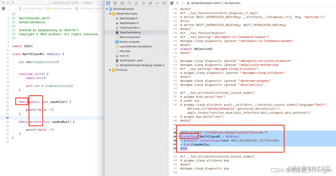This screenshot has height=176, width=336.
Task: Click the @import ObjectiveC; line
Action: (197, 49)
